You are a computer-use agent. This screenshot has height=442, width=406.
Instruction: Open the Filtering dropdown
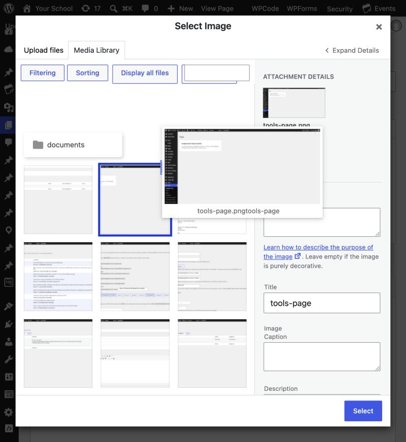[43, 72]
